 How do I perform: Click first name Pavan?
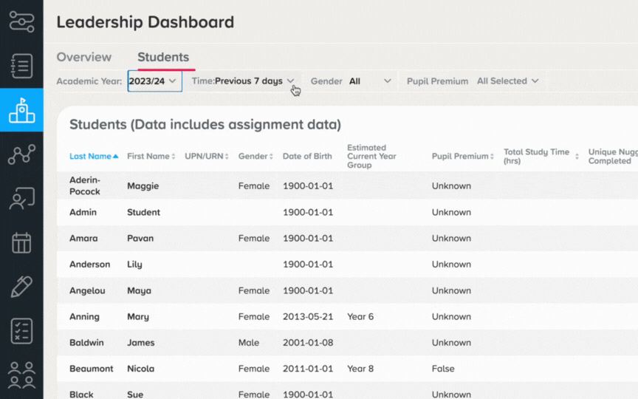coord(140,238)
